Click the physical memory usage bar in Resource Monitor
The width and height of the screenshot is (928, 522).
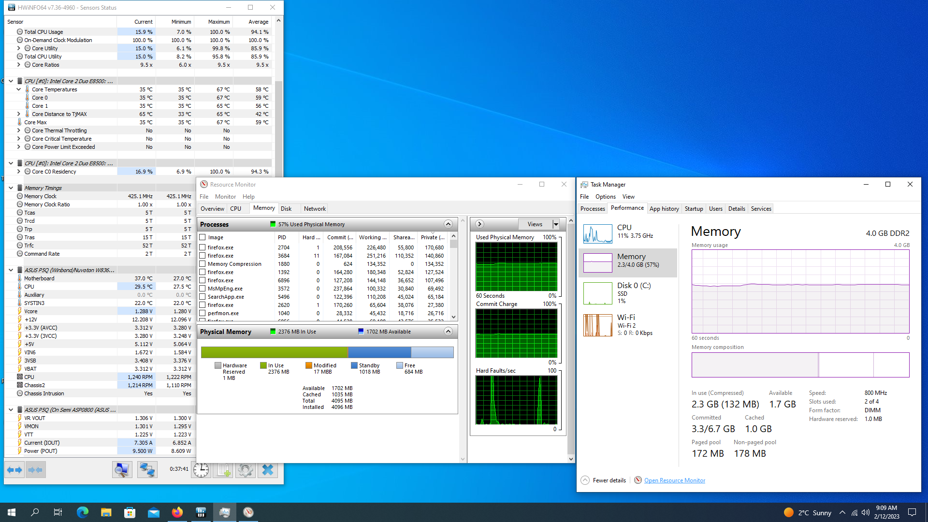coord(327,352)
